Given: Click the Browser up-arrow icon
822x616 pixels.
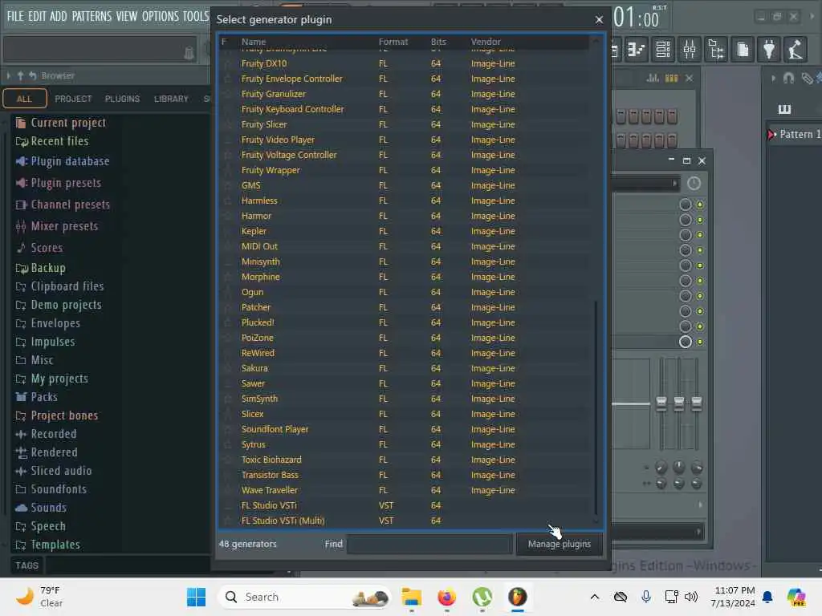Looking at the screenshot, I should [20, 76].
